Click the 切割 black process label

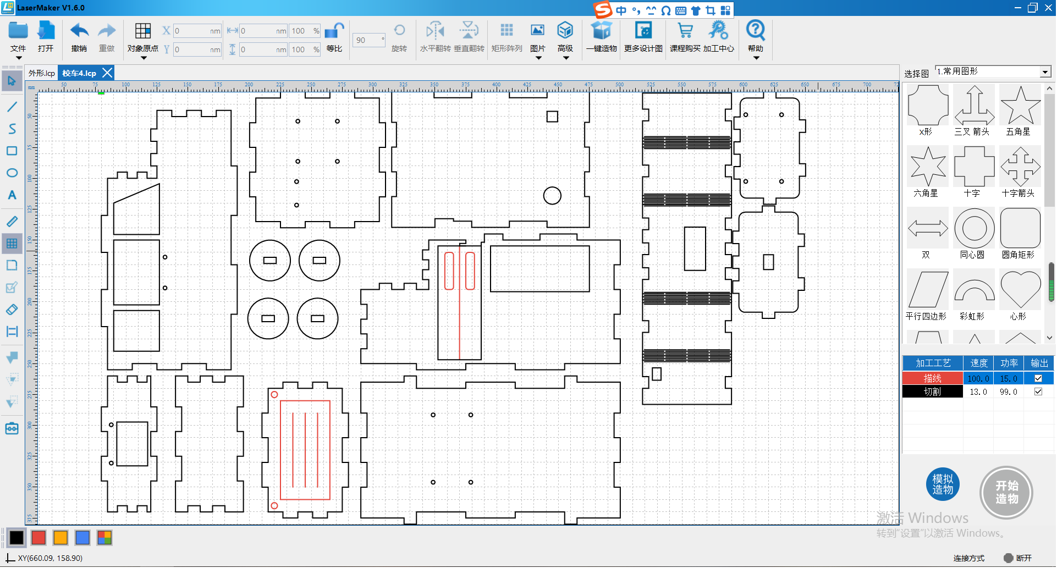tap(932, 391)
